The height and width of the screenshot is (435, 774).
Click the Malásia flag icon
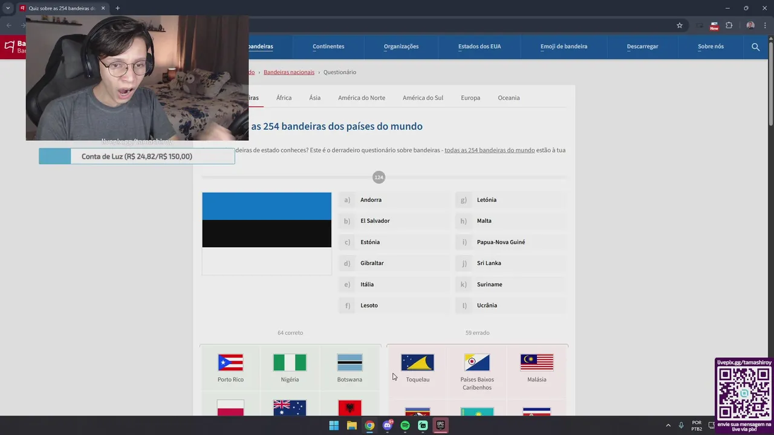coord(537,362)
